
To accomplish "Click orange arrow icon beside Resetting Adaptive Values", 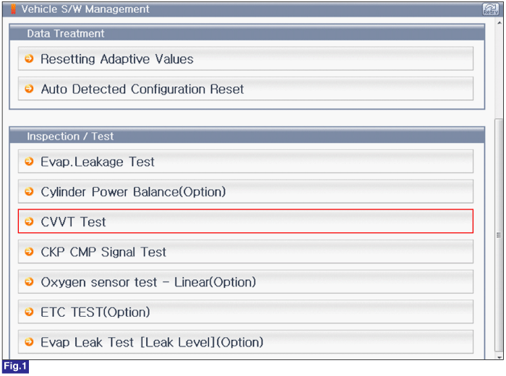I will [30, 58].
